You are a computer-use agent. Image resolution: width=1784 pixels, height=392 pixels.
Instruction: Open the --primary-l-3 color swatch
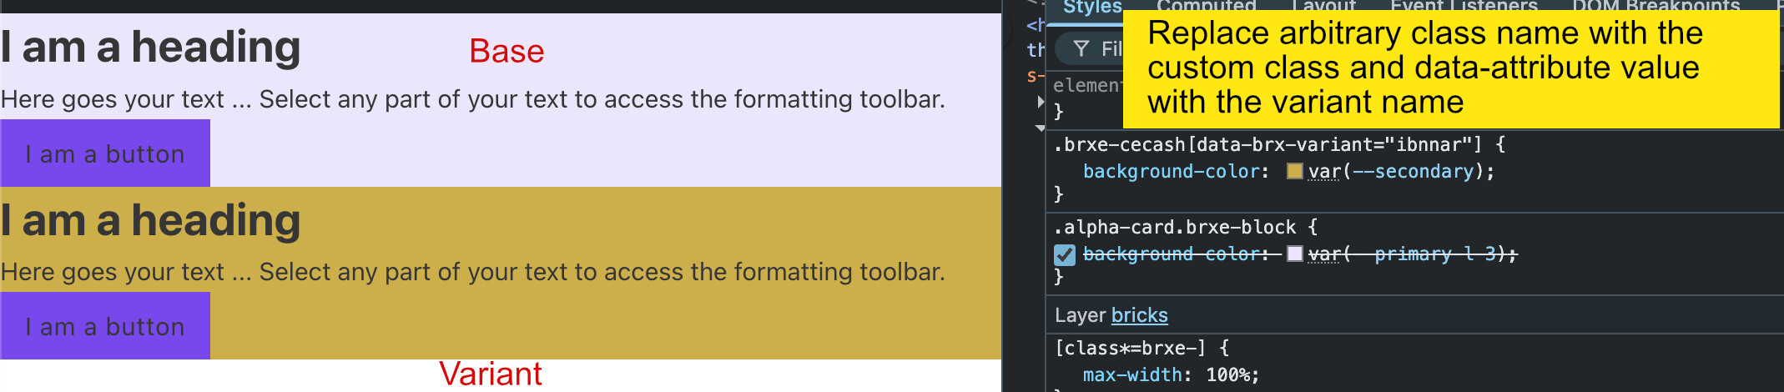point(1295,254)
